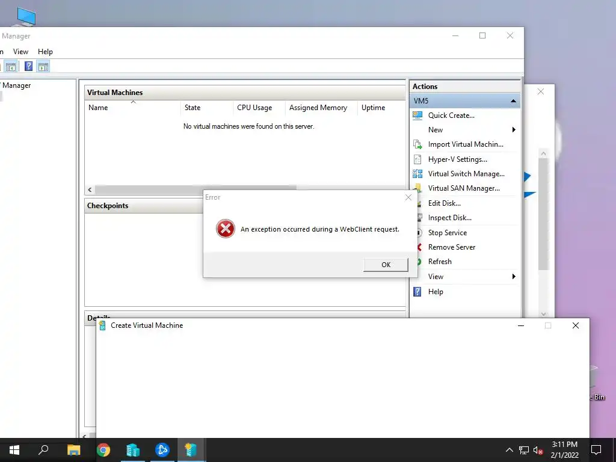616x462 pixels.
Task: Switch to Create Virtual Machine taskbar icon
Action: [191, 450]
